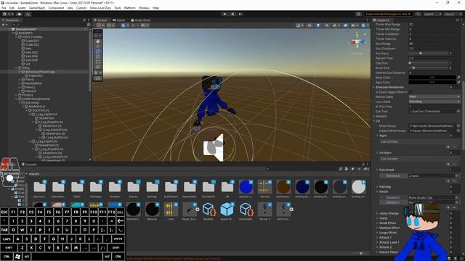Switch to the Asset Store tab

click(140, 20)
